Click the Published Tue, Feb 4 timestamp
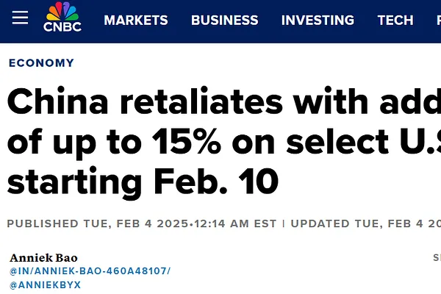Screen dimensions: 441x294 tap(94, 223)
